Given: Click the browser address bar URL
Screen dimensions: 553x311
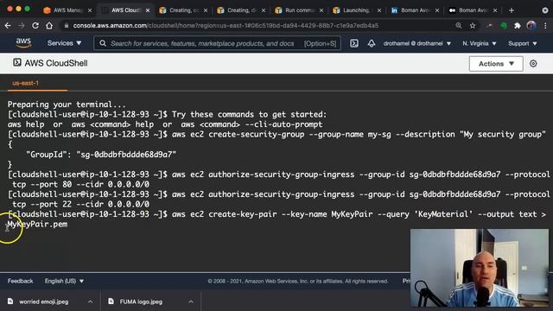Looking at the screenshot, I should (226, 25).
